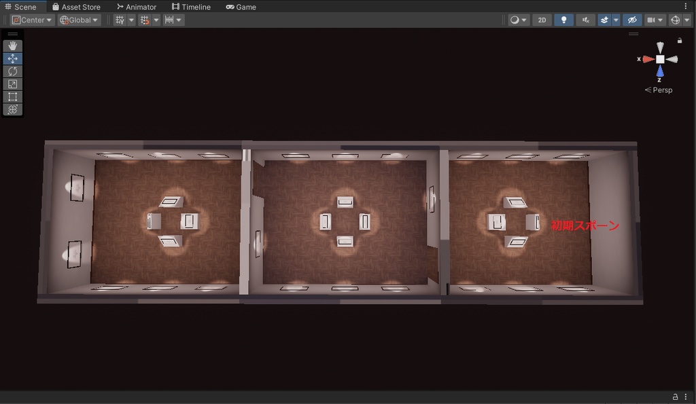
Task: Open snap increment settings dropdown
Action: (173, 20)
